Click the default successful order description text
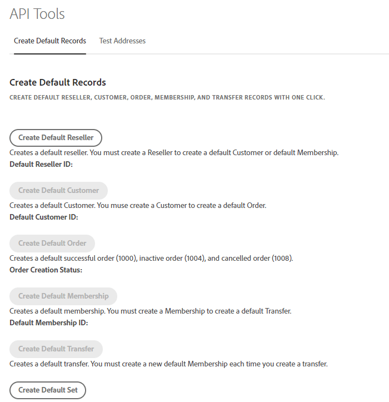 (x=151, y=258)
